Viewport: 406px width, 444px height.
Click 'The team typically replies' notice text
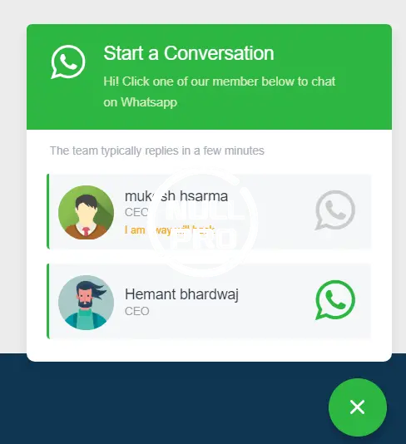(157, 150)
